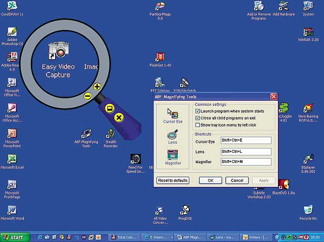The height and width of the screenshot is (242, 324).
Task: Click the ATI tray icon
Action: click(300, 237)
